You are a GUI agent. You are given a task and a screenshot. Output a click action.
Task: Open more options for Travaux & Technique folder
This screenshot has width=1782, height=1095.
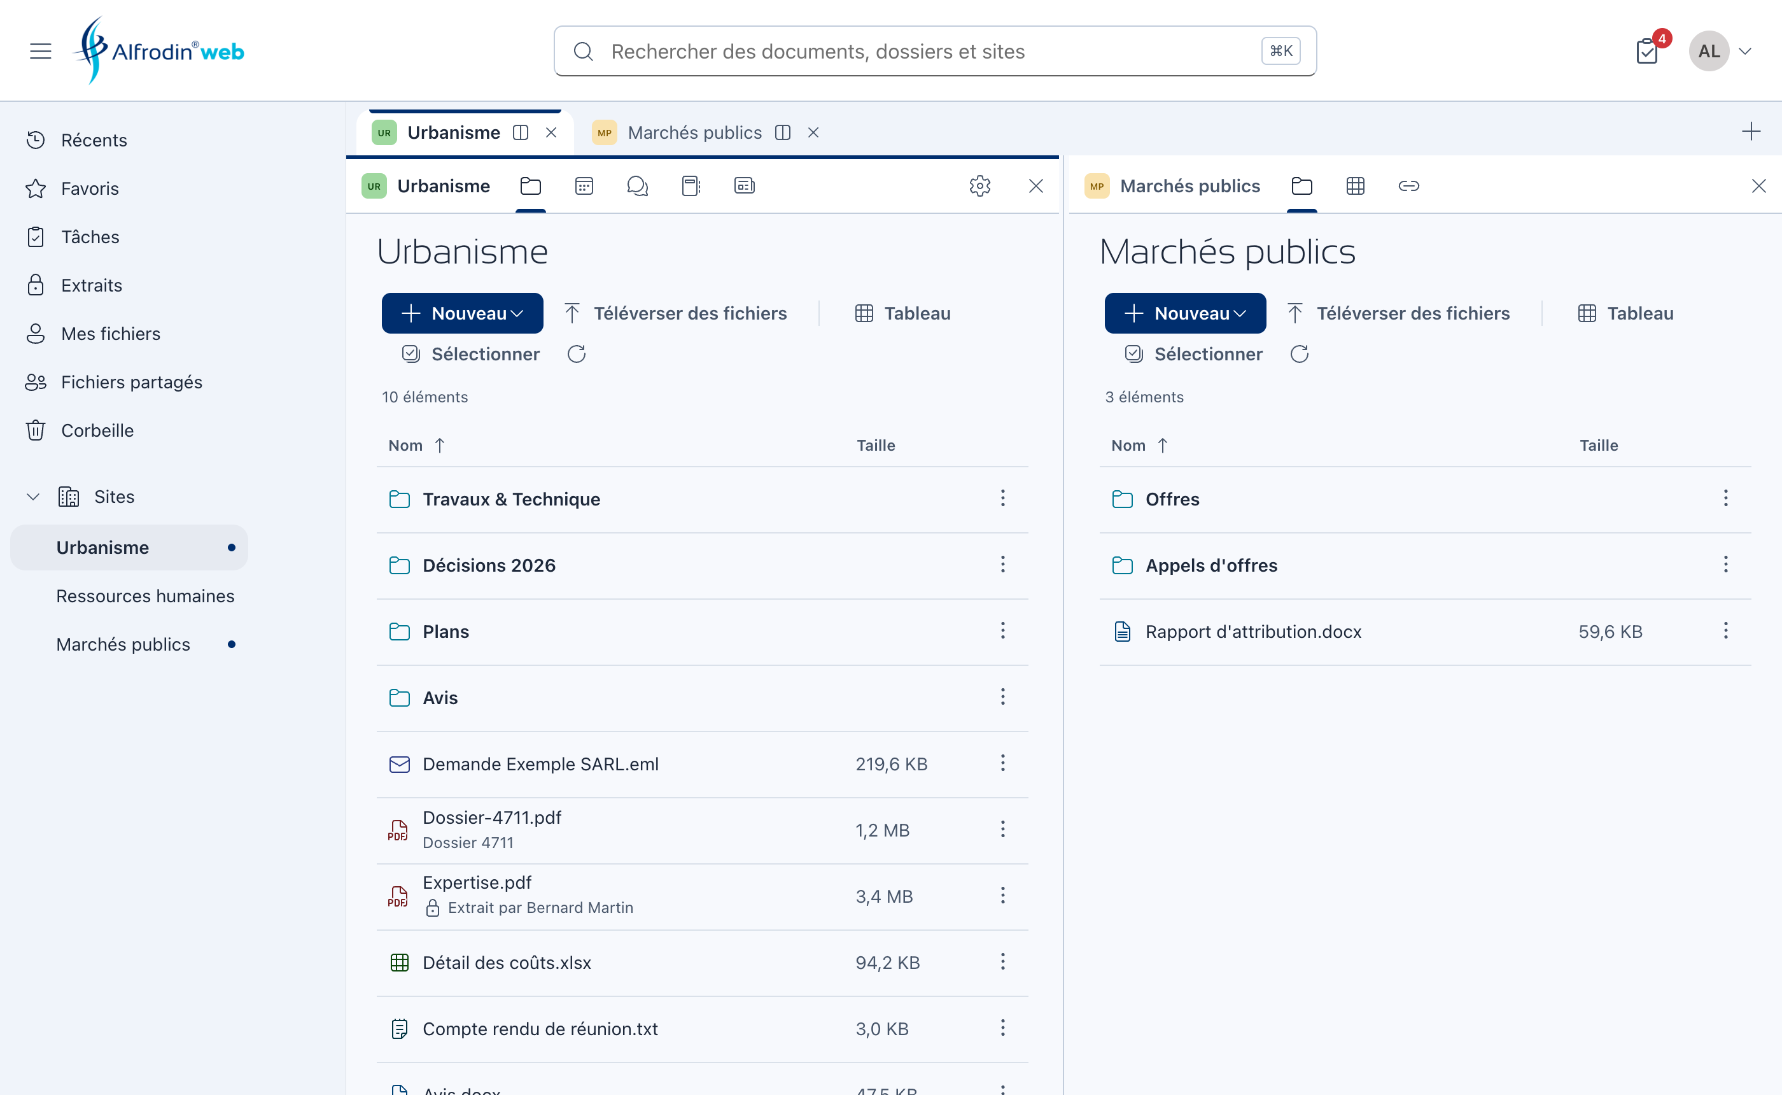1003,499
